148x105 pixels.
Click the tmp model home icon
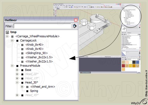tap(7, 32)
